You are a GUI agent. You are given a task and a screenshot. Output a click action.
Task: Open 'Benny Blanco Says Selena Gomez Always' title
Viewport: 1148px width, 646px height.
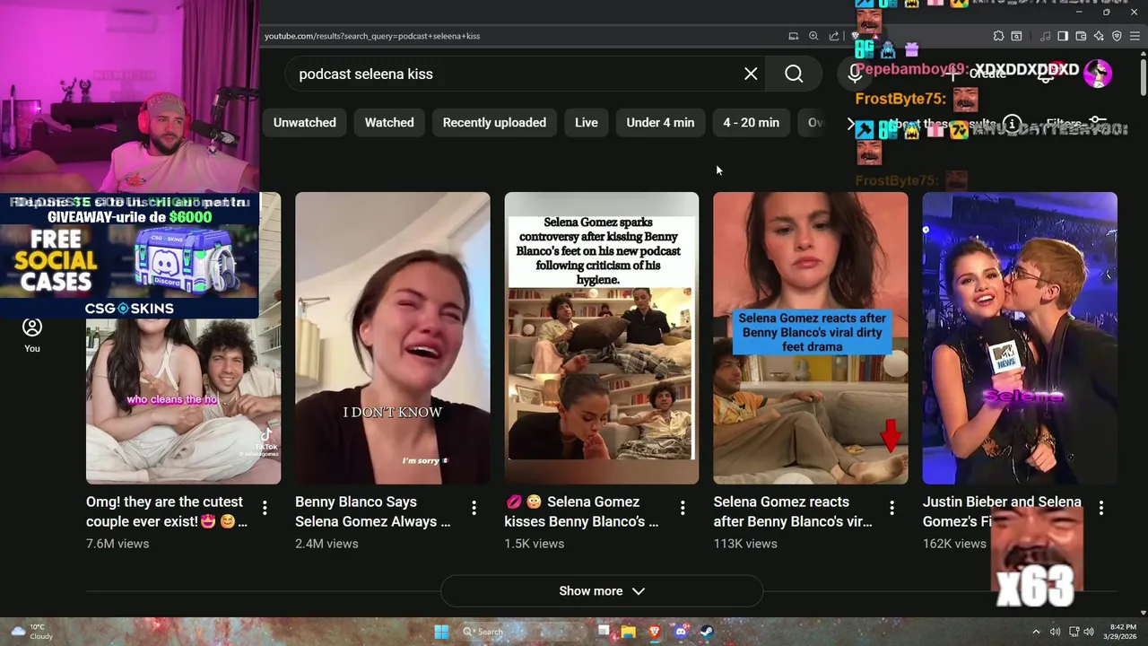pos(373,511)
